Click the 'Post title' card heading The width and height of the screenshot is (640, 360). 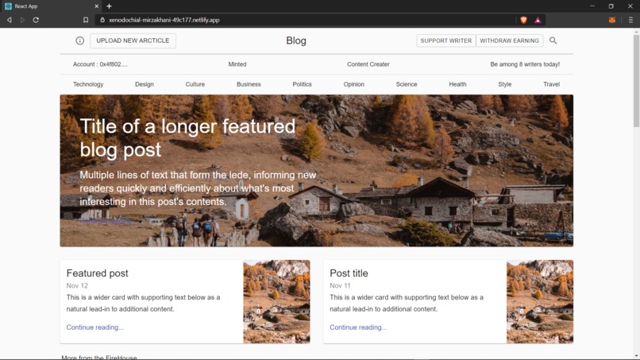[x=349, y=273]
